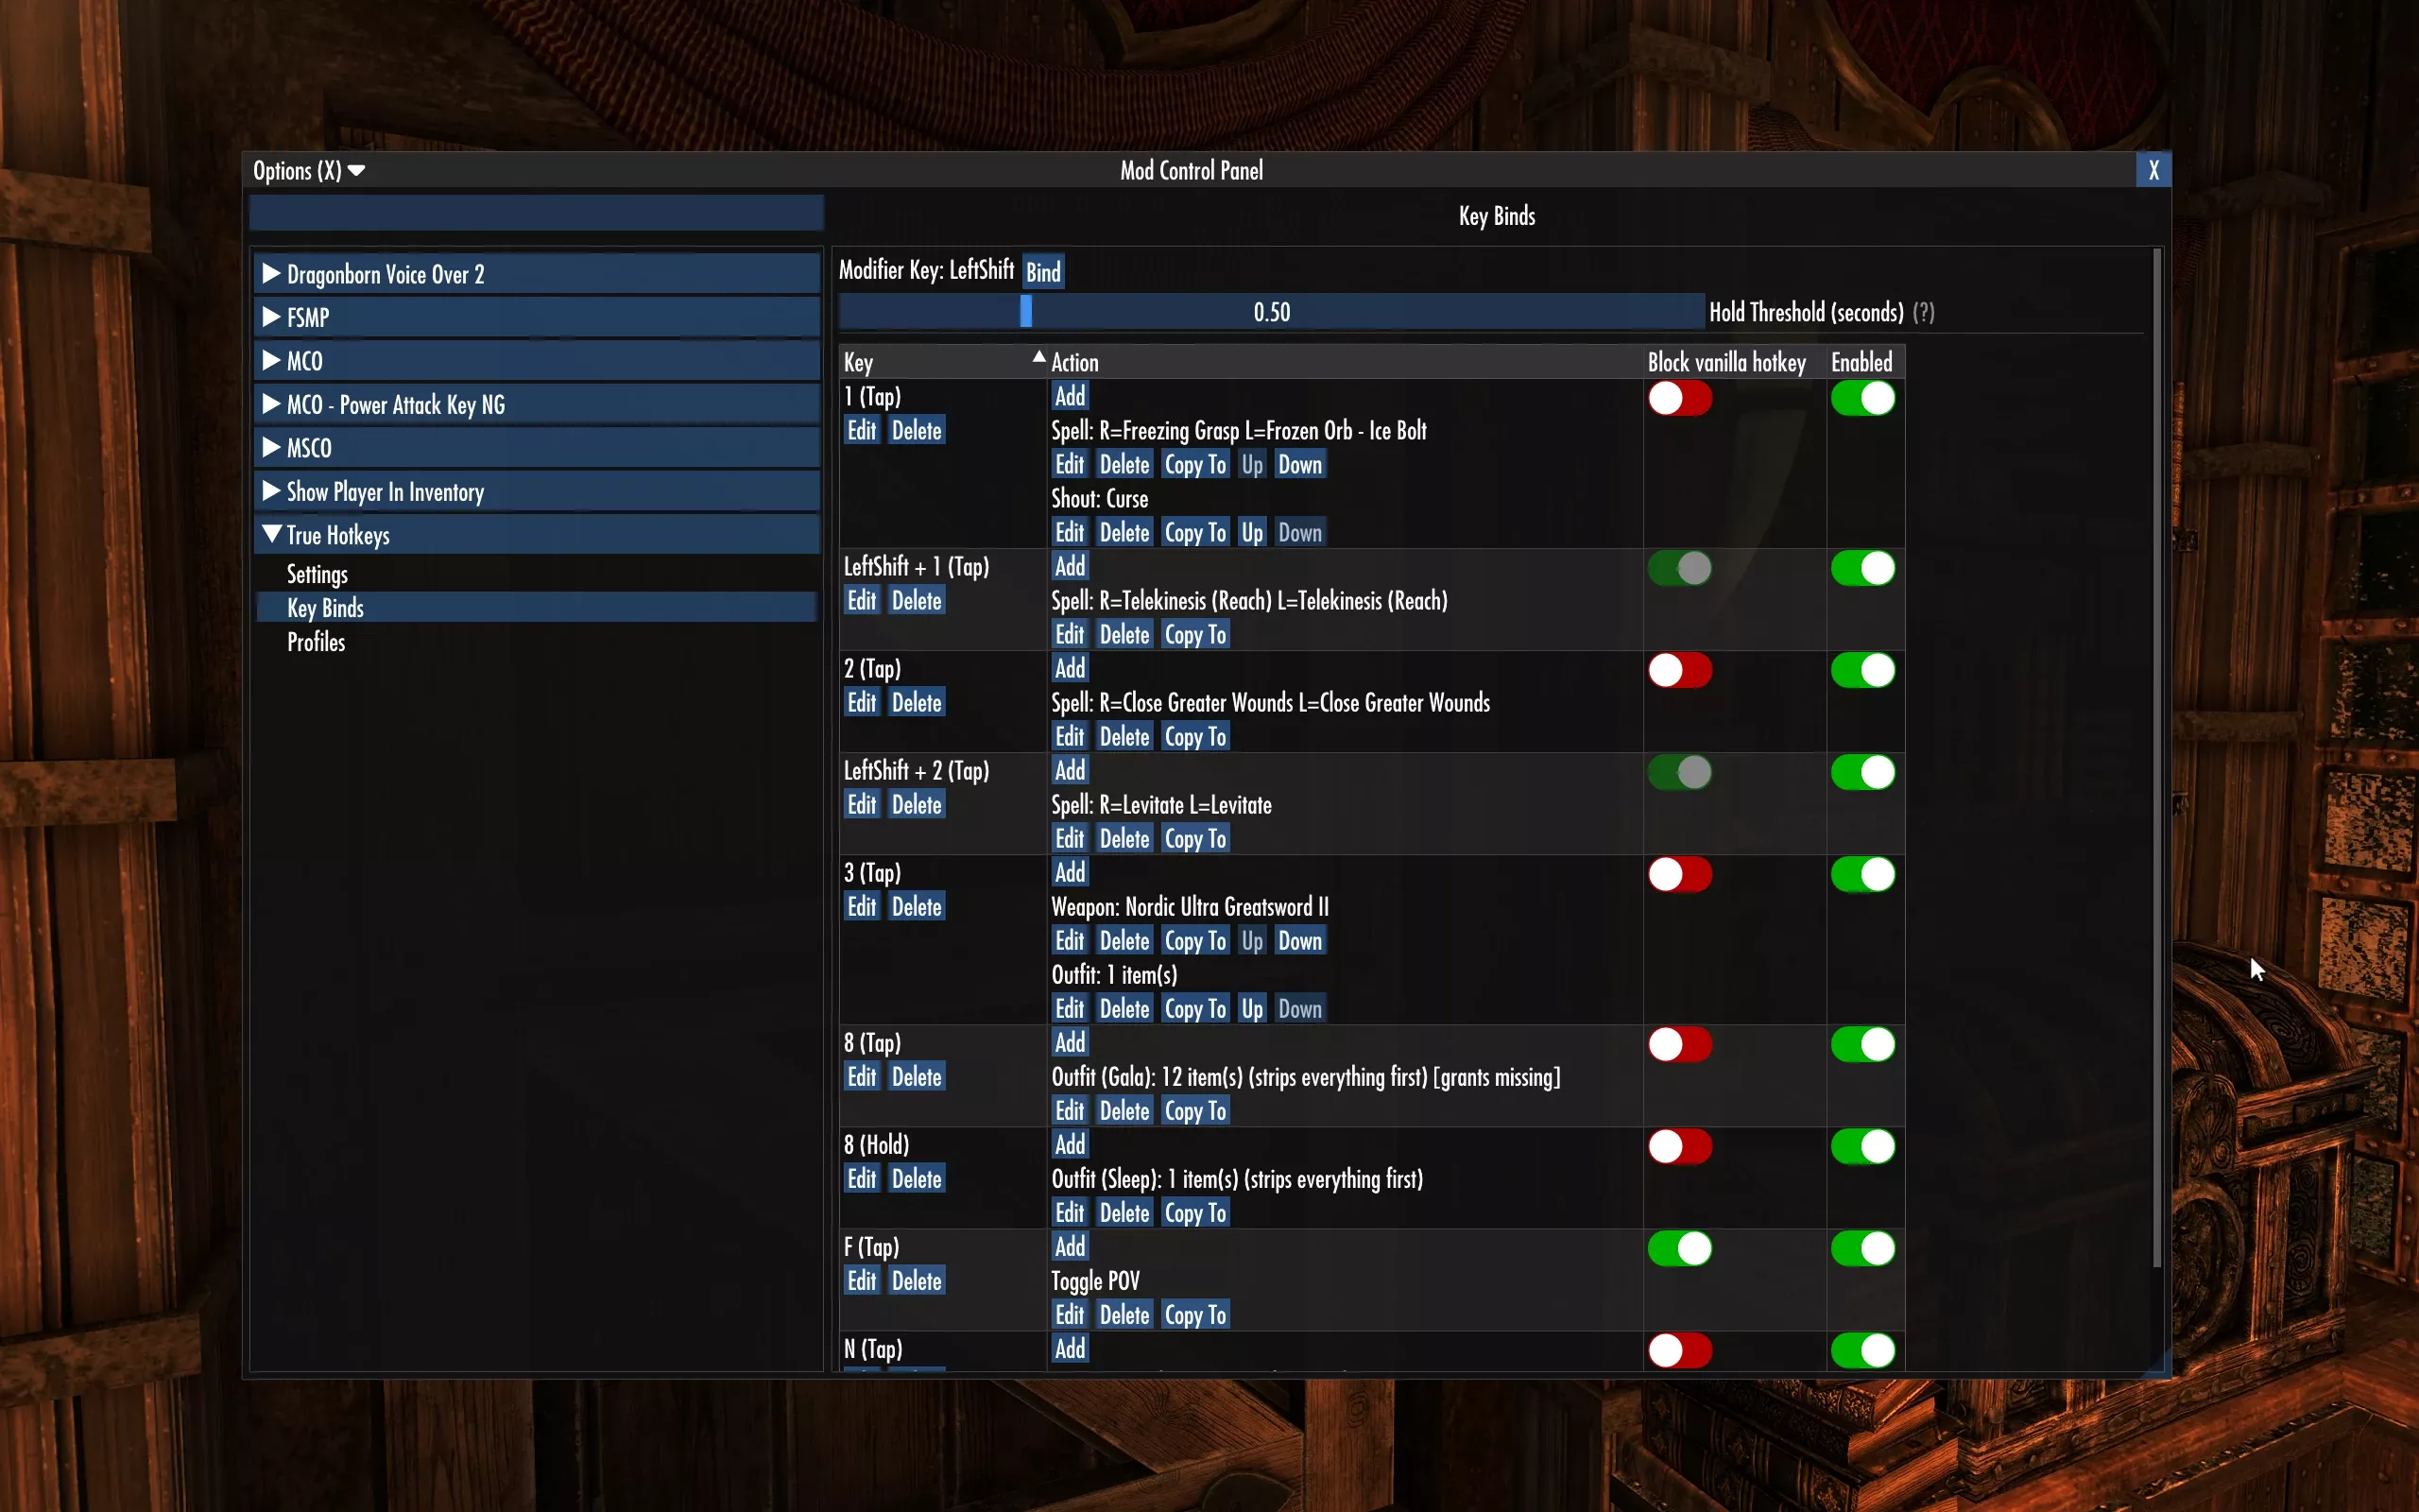Edit the Levitate spell action
This screenshot has width=2419, height=1512.
[1070, 839]
